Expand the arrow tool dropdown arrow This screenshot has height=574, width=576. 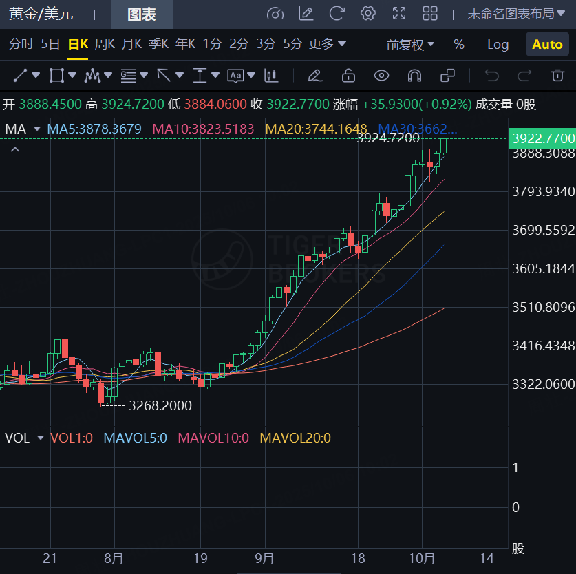tap(180, 75)
